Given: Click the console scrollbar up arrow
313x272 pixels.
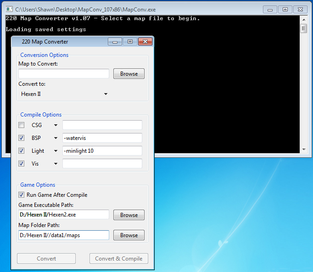Looking at the screenshot, I should [304, 20].
